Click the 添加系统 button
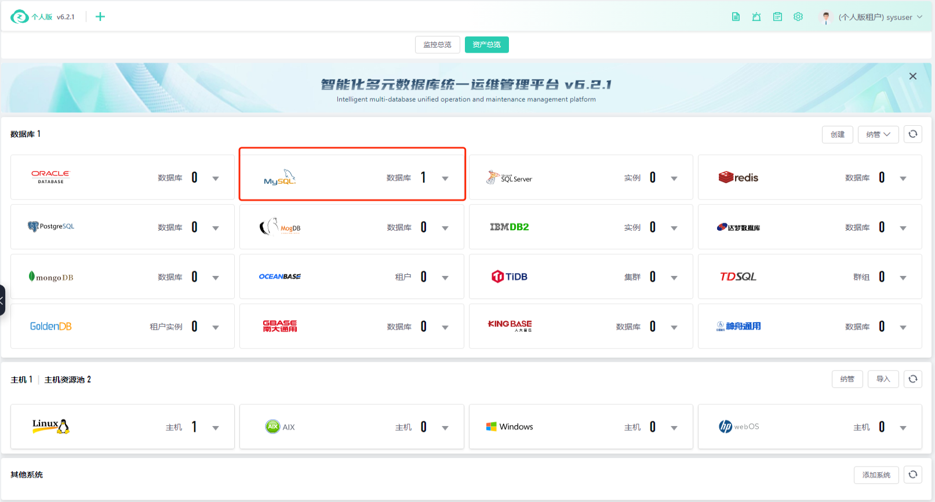This screenshot has height=502, width=935. [x=876, y=475]
